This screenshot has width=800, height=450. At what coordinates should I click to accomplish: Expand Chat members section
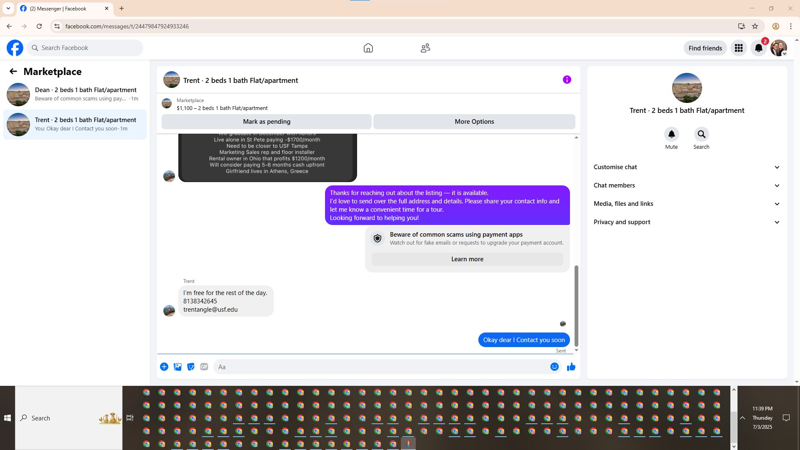click(687, 185)
